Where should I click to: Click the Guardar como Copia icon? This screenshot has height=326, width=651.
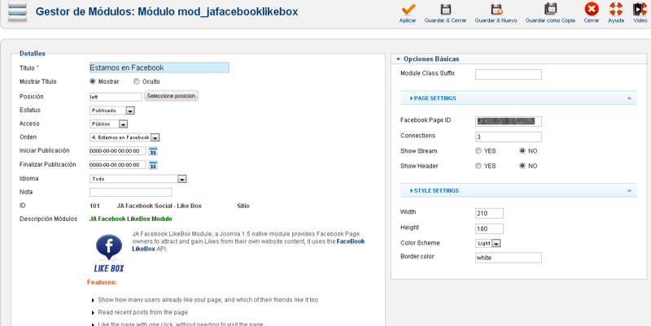coord(551,9)
